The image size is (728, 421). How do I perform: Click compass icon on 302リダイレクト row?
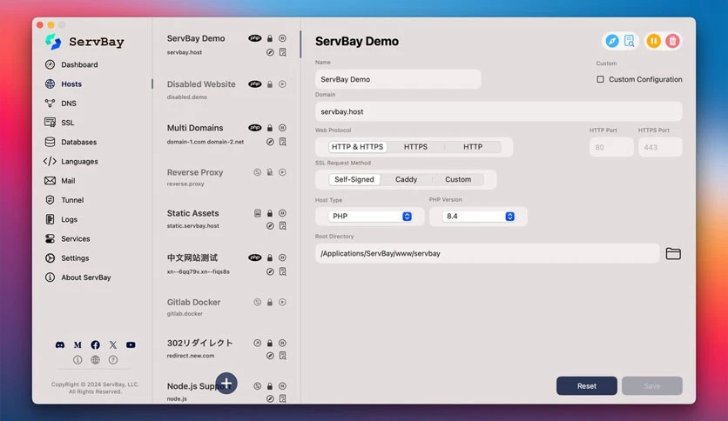[x=270, y=356]
